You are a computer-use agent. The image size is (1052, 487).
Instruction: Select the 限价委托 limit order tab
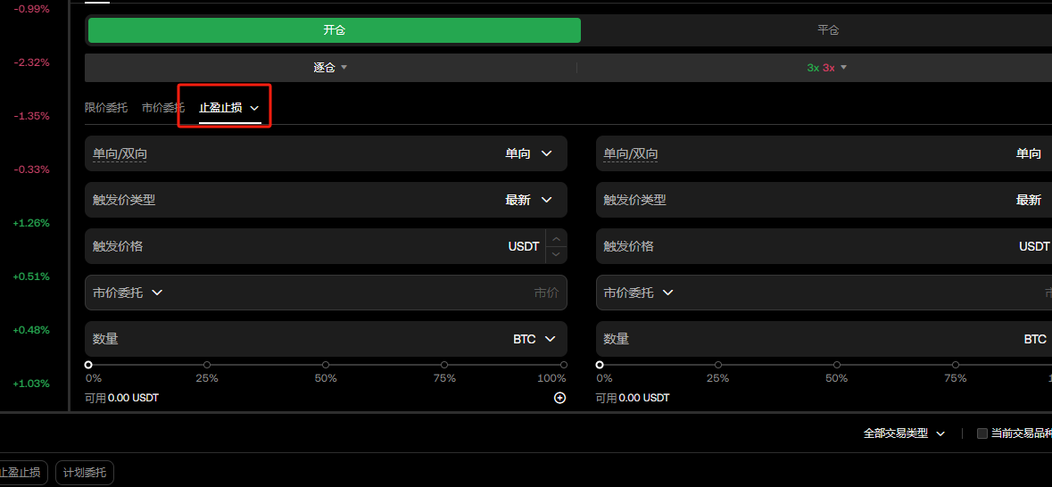tap(106, 107)
